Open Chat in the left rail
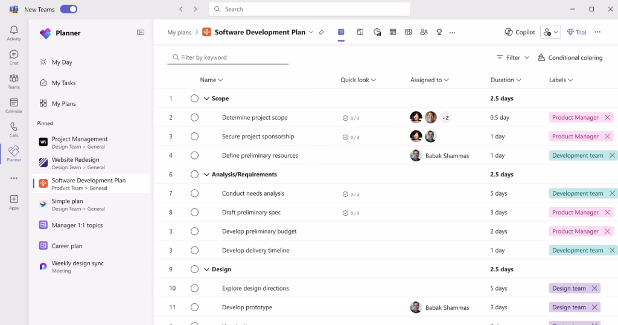The width and height of the screenshot is (618, 325). 14,54
